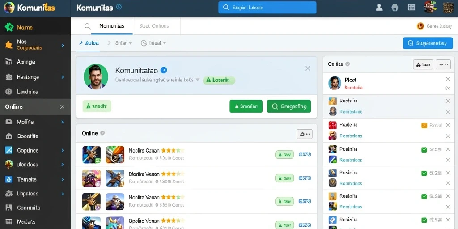Expand the Hestenge submenu chevron
Viewport: 458px width, 229px height.
click(x=63, y=77)
